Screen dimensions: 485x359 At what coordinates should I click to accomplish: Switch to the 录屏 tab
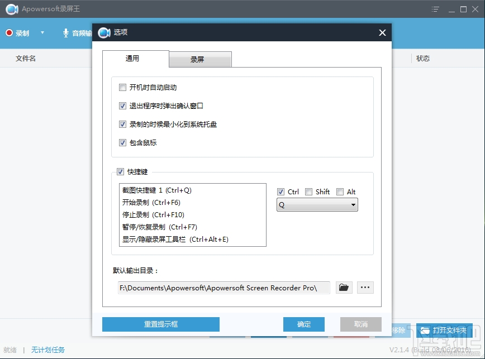coord(200,59)
